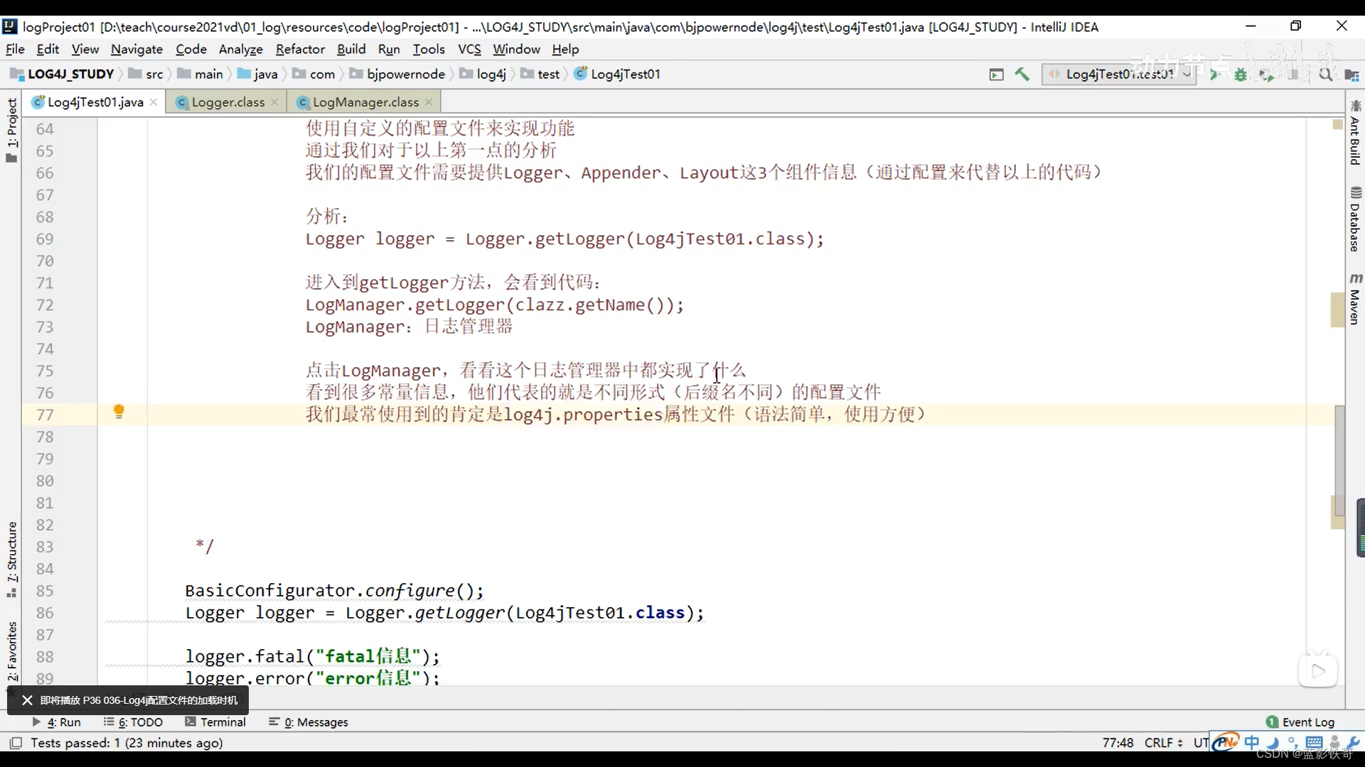The width and height of the screenshot is (1365, 767).
Task: Click the Build Project hammer icon
Action: tap(1022, 74)
